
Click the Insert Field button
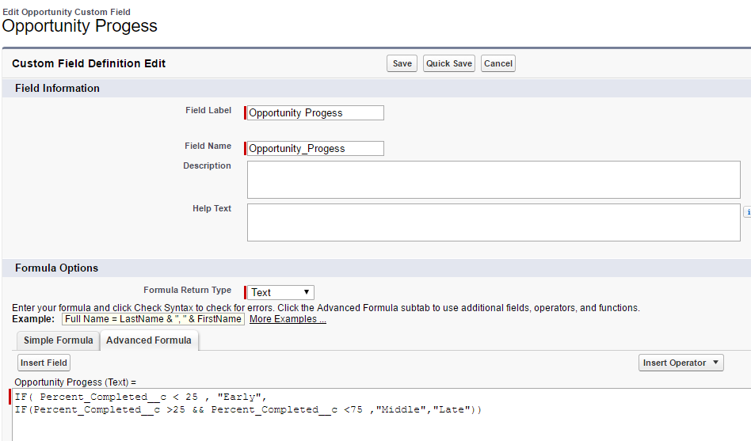point(44,363)
